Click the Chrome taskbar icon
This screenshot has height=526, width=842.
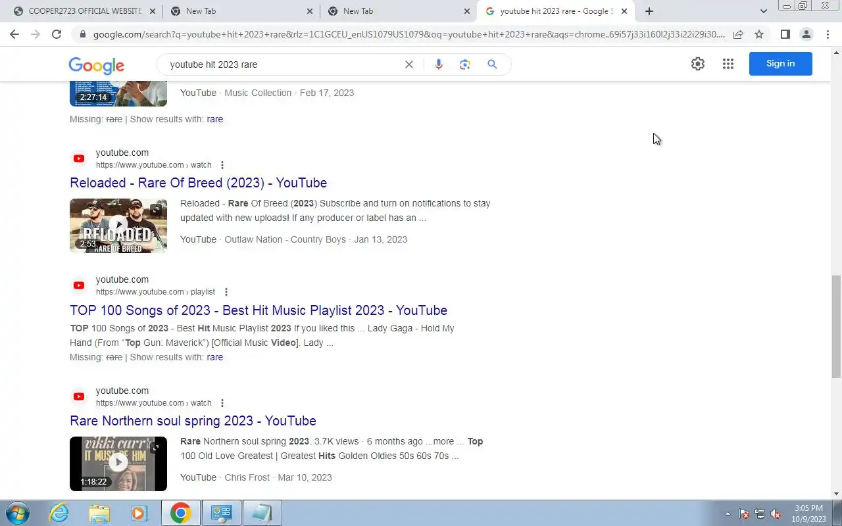tap(180, 513)
